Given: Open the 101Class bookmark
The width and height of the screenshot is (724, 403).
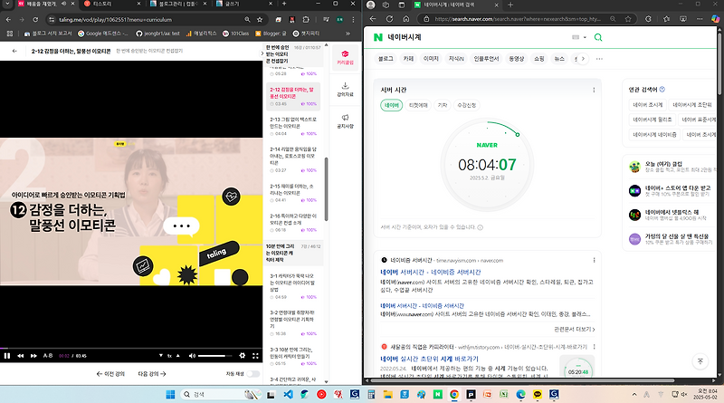Looking at the screenshot, I should click(x=235, y=34).
